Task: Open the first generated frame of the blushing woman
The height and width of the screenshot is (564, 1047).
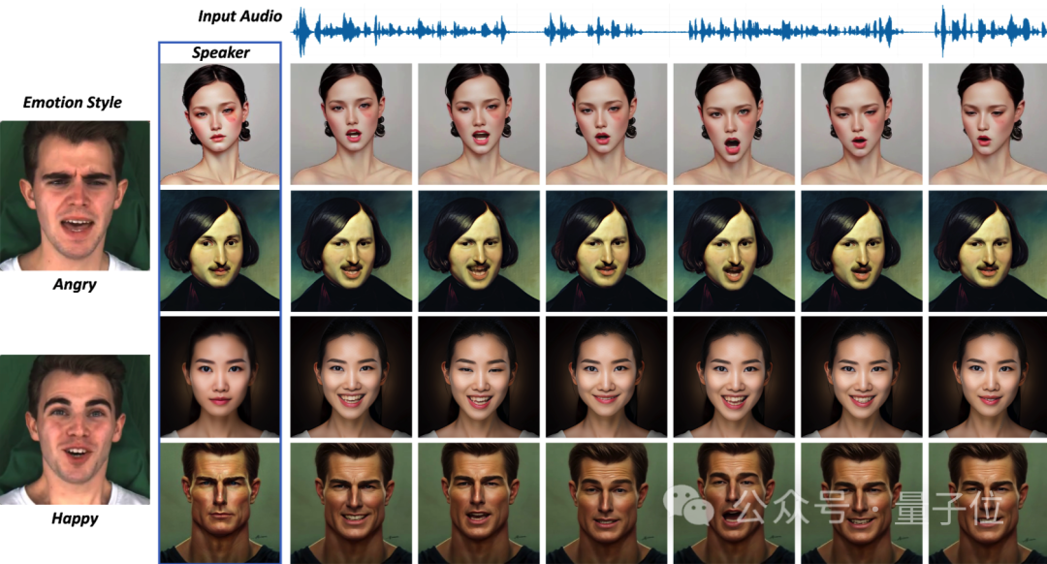Action: click(x=351, y=124)
